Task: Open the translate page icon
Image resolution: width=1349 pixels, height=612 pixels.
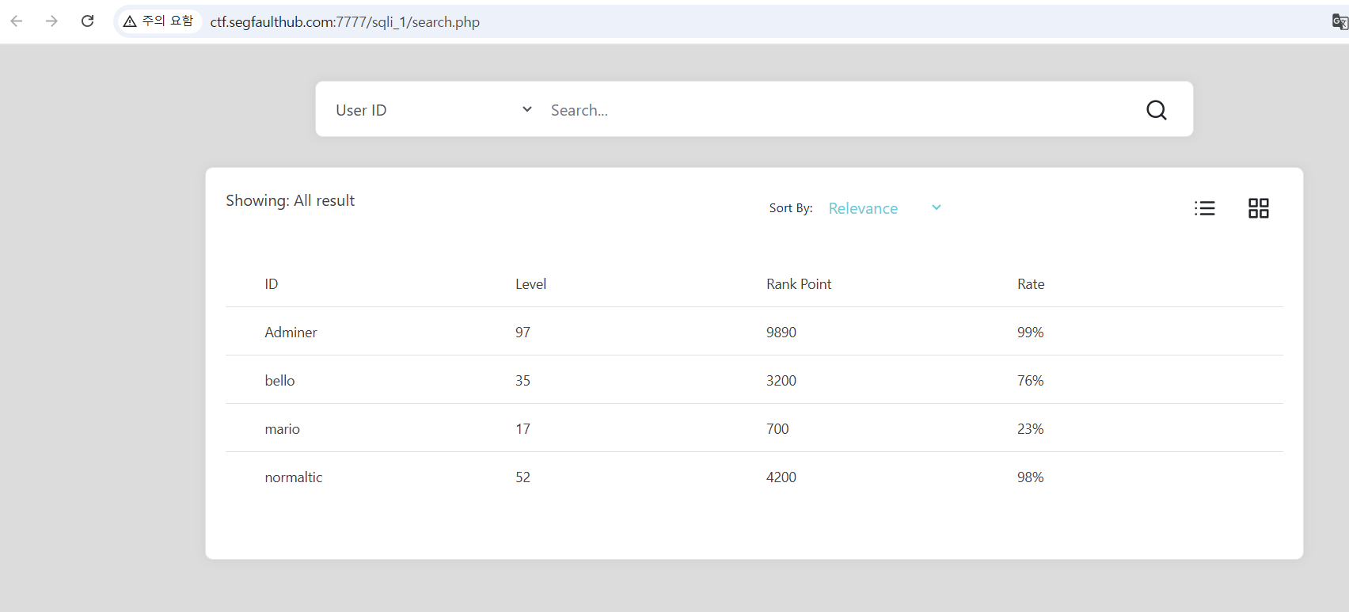Action: tap(1339, 21)
